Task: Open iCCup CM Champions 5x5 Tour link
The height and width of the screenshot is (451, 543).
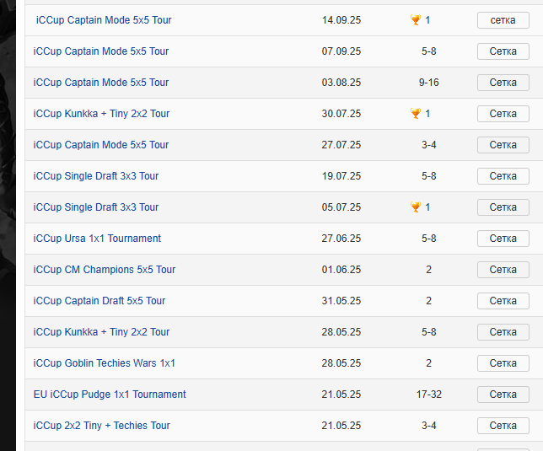Action: pos(105,270)
